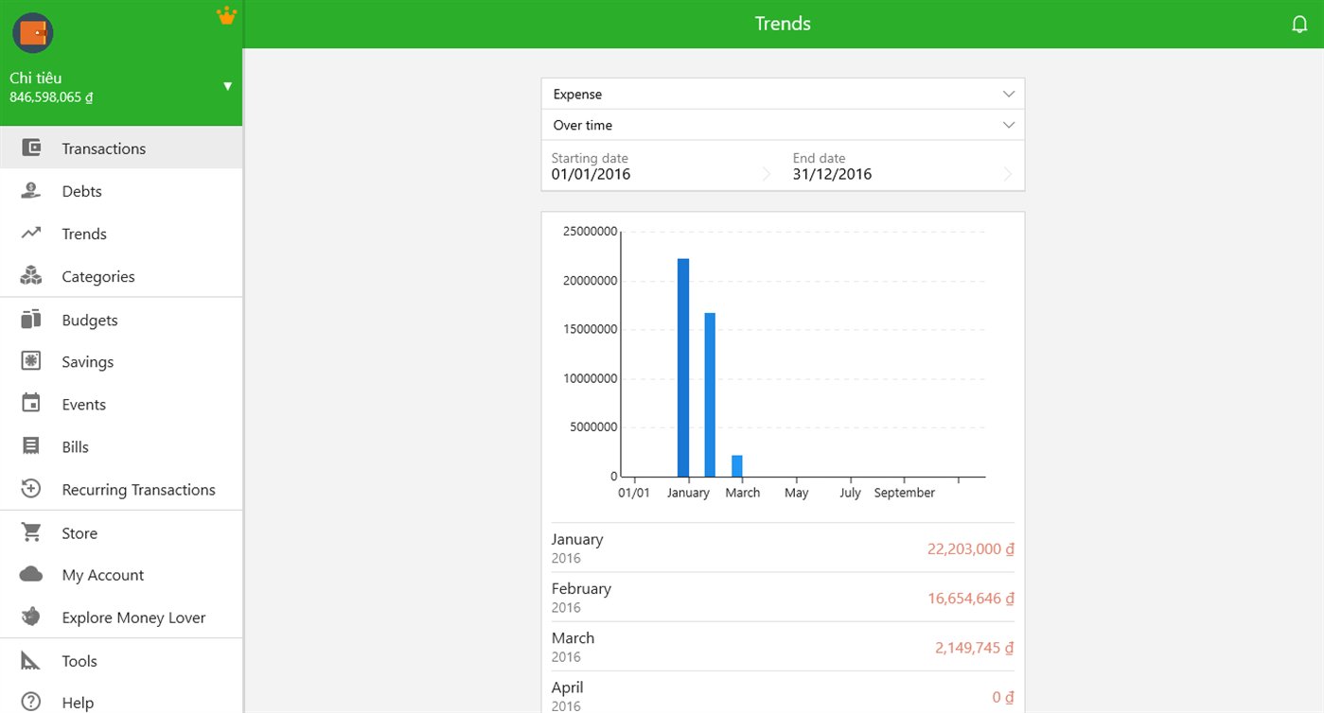
Task: Click the Explore Money Lover piggy icon
Action: pyautogui.click(x=31, y=617)
